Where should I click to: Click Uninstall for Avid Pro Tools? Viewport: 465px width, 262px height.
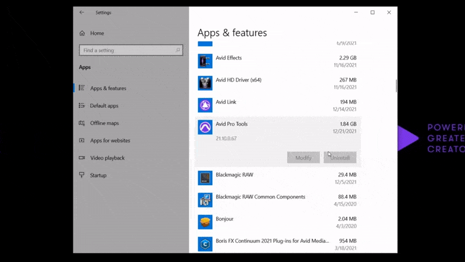340,158
